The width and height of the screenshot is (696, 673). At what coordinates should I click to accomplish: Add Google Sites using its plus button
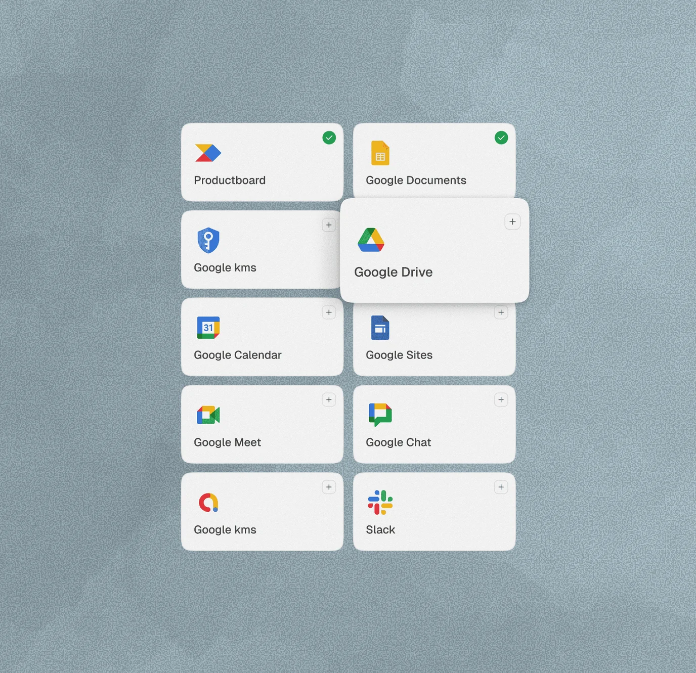pyautogui.click(x=501, y=312)
